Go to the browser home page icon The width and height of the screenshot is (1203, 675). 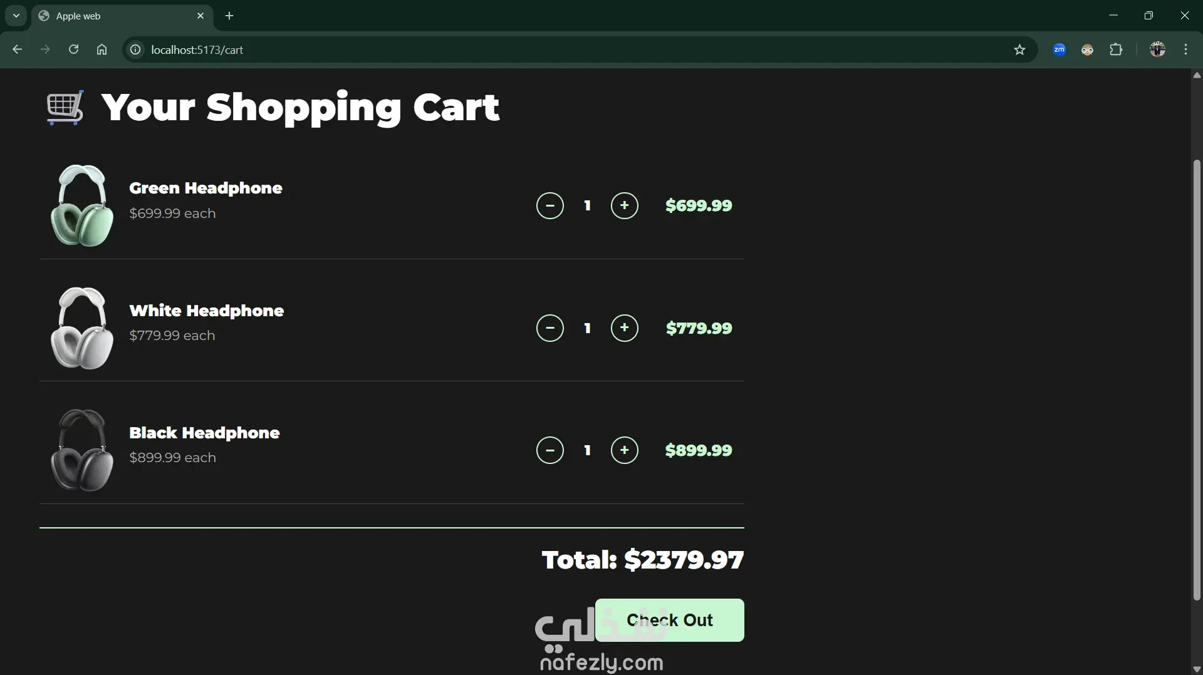click(x=102, y=49)
